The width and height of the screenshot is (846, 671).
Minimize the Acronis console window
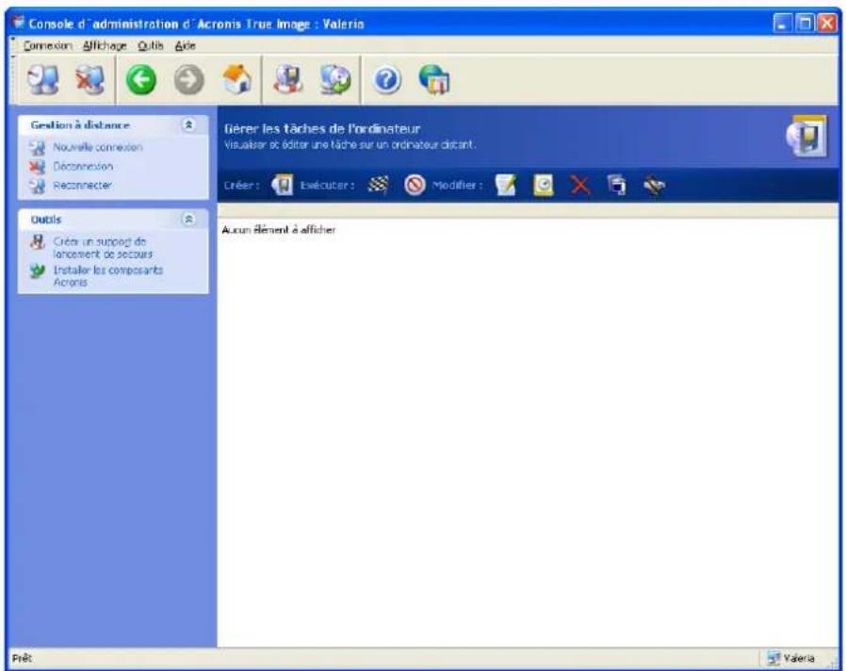click(783, 23)
